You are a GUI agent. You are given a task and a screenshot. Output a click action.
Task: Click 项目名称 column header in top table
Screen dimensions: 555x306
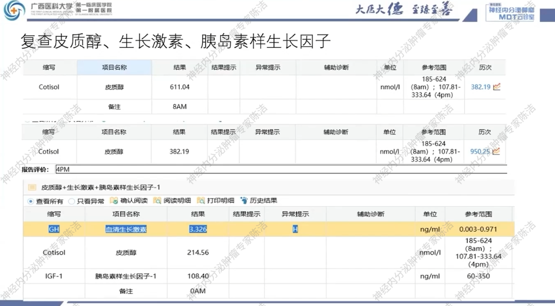[x=114, y=68]
